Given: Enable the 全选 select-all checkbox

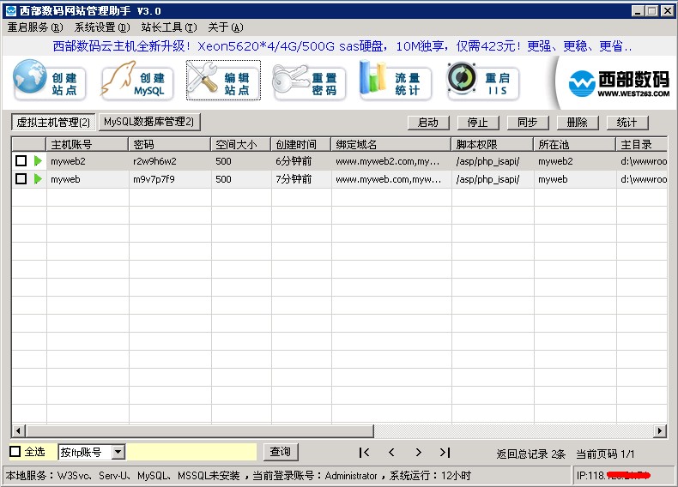Looking at the screenshot, I should (x=15, y=452).
